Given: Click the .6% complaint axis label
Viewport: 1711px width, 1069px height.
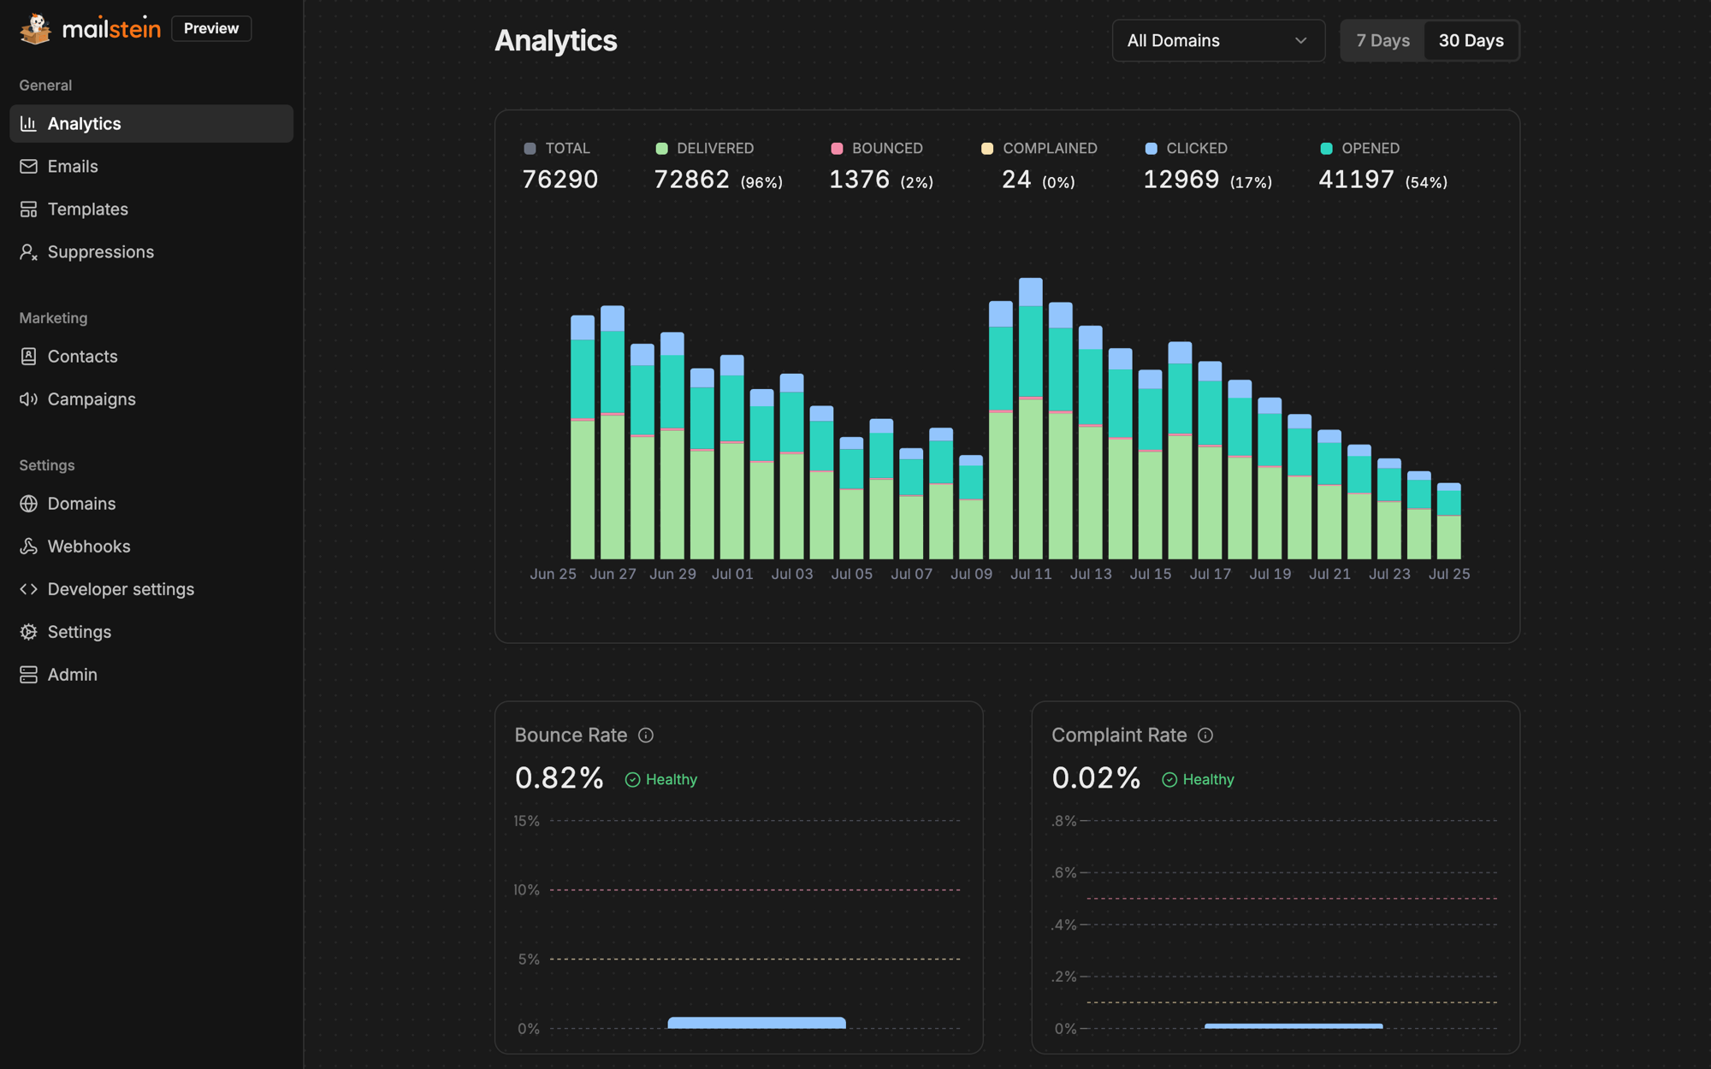Looking at the screenshot, I should [1064, 873].
